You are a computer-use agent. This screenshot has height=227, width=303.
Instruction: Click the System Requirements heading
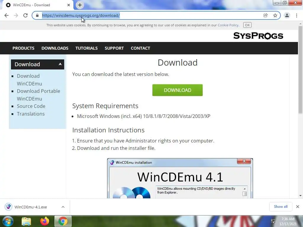click(x=105, y=106)
